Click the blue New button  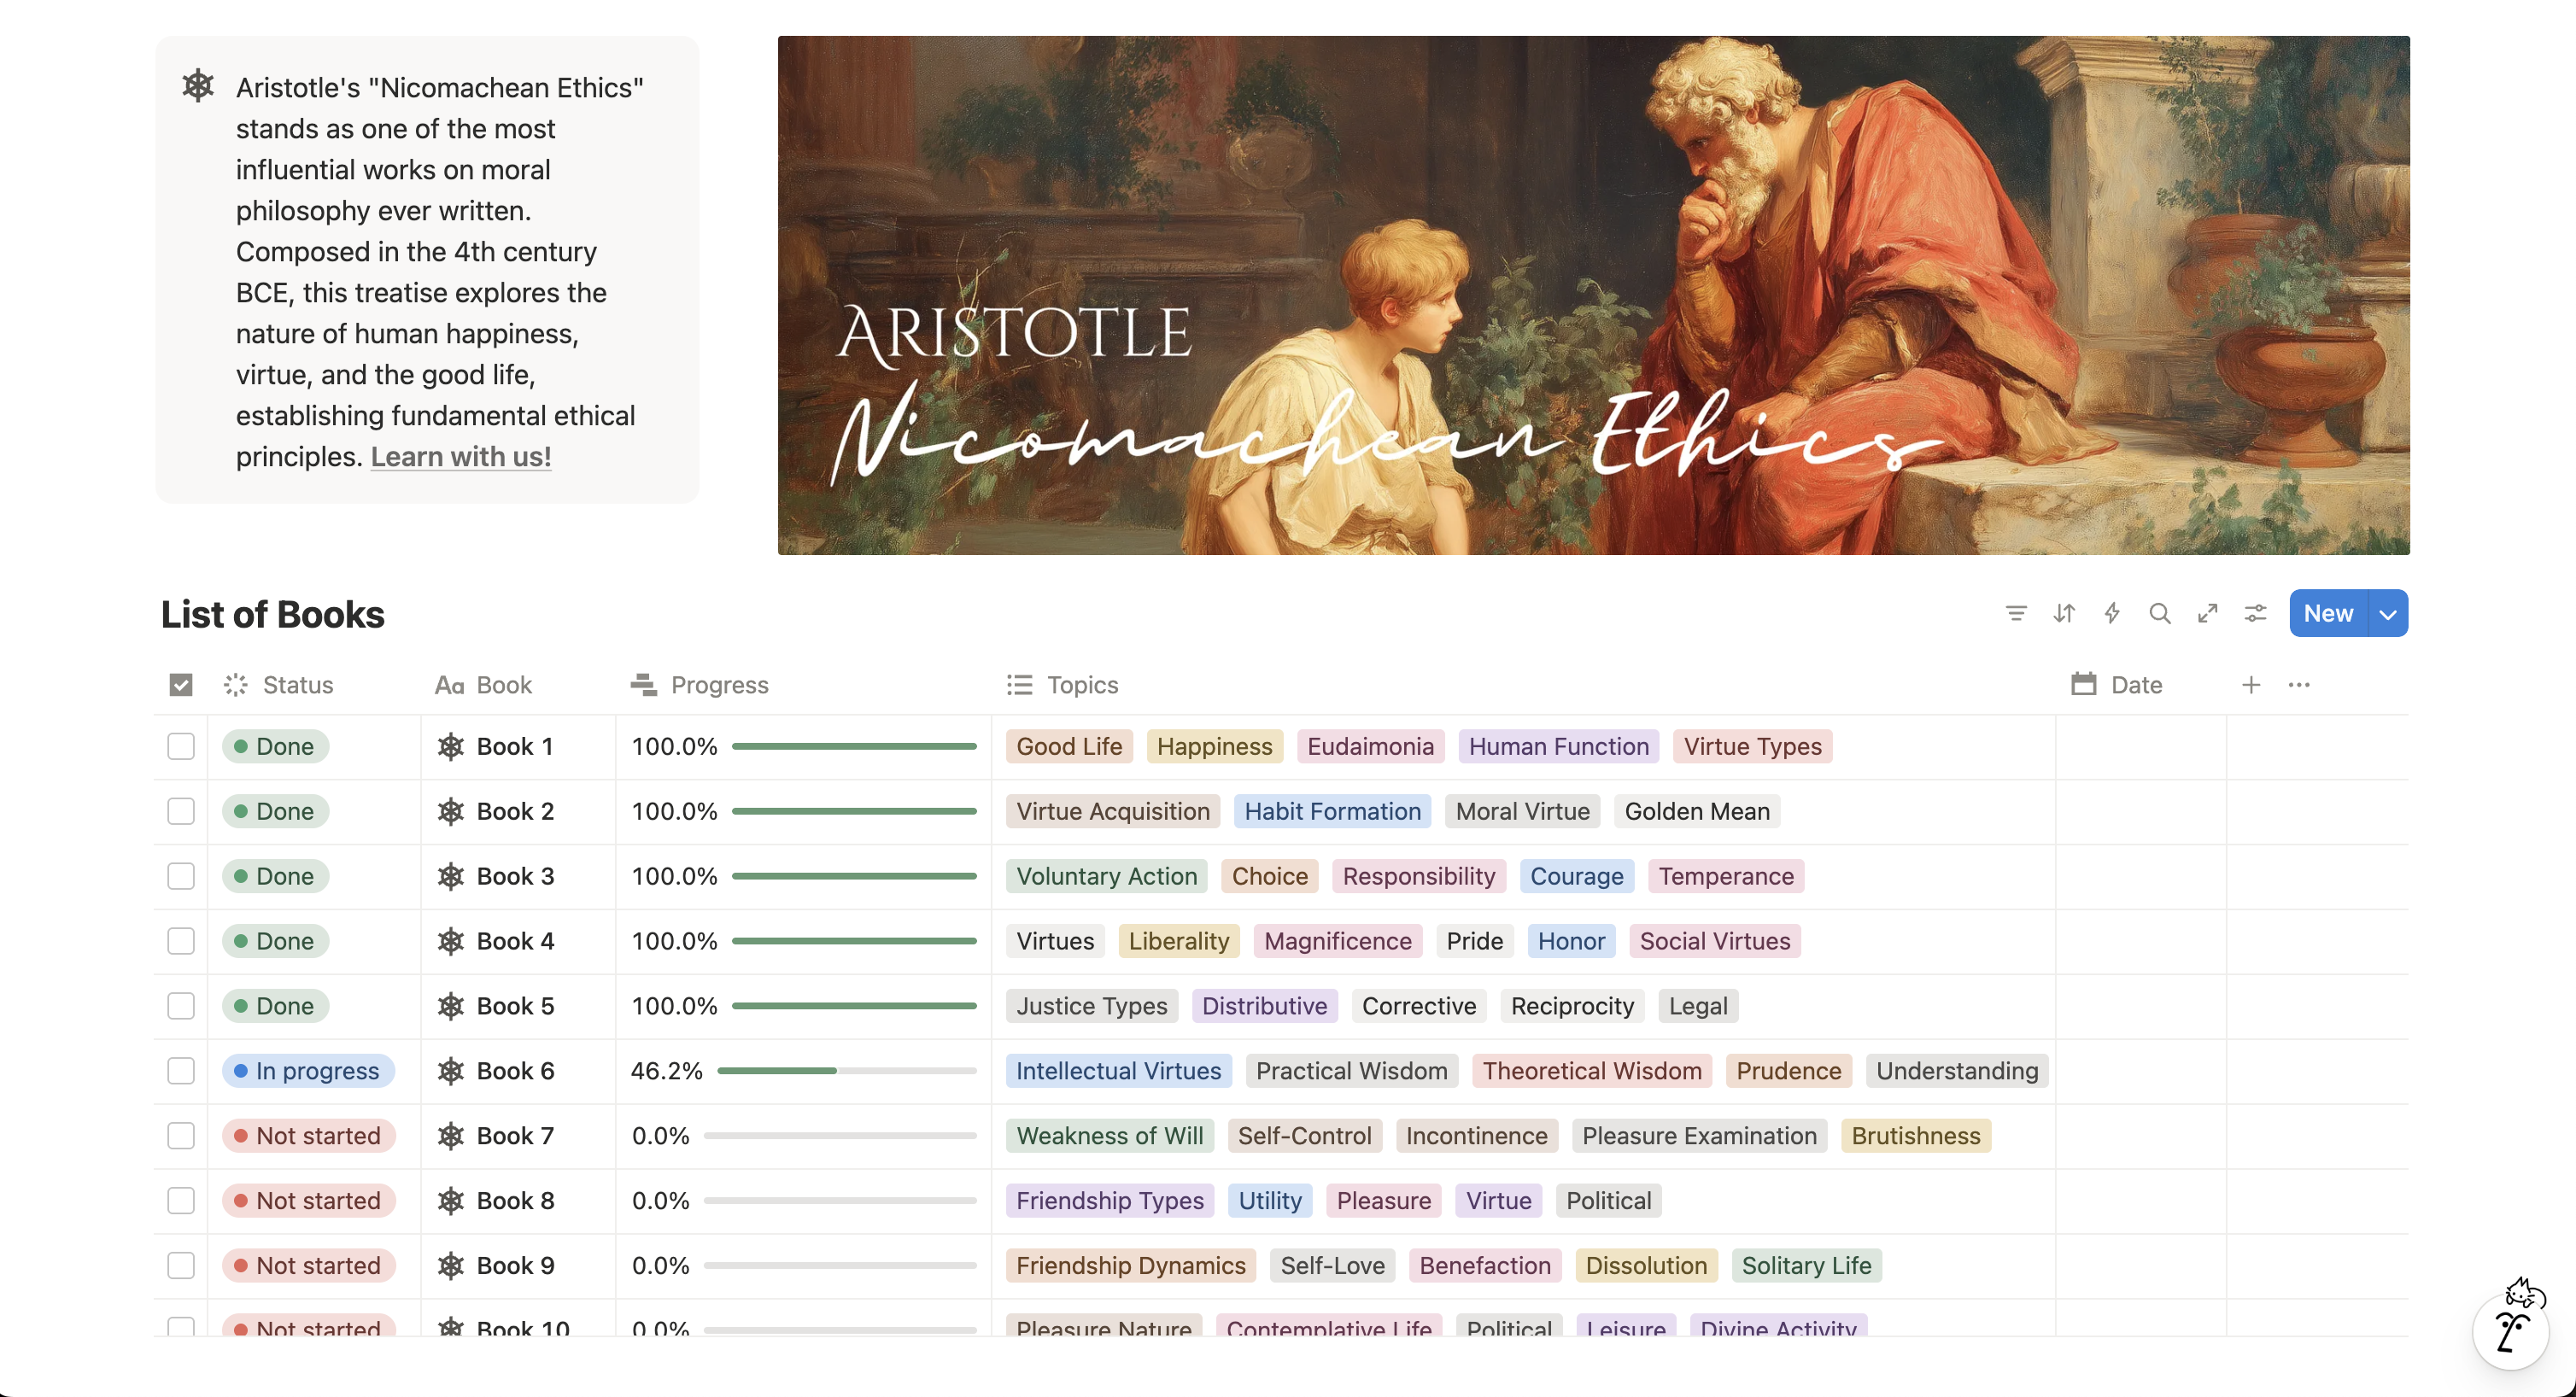pyautogui.click(x=2328, y=613)
